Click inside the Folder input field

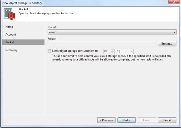[102, 44]
